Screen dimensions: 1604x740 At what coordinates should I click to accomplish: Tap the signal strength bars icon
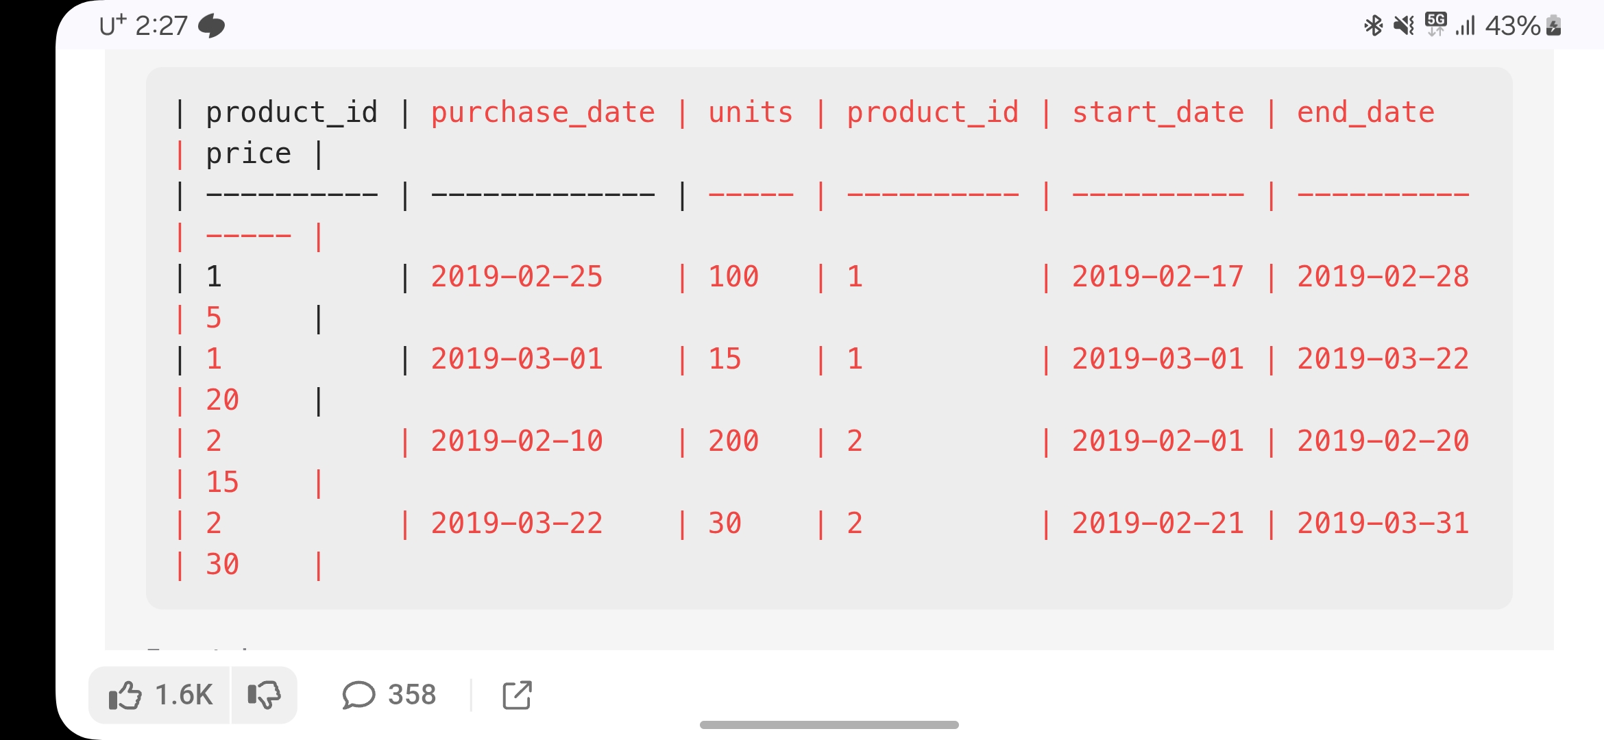point(1465,26)
